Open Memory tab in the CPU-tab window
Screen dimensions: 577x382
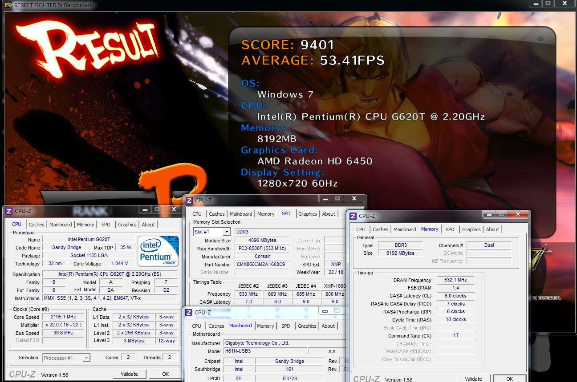click(x=85, y=225)
